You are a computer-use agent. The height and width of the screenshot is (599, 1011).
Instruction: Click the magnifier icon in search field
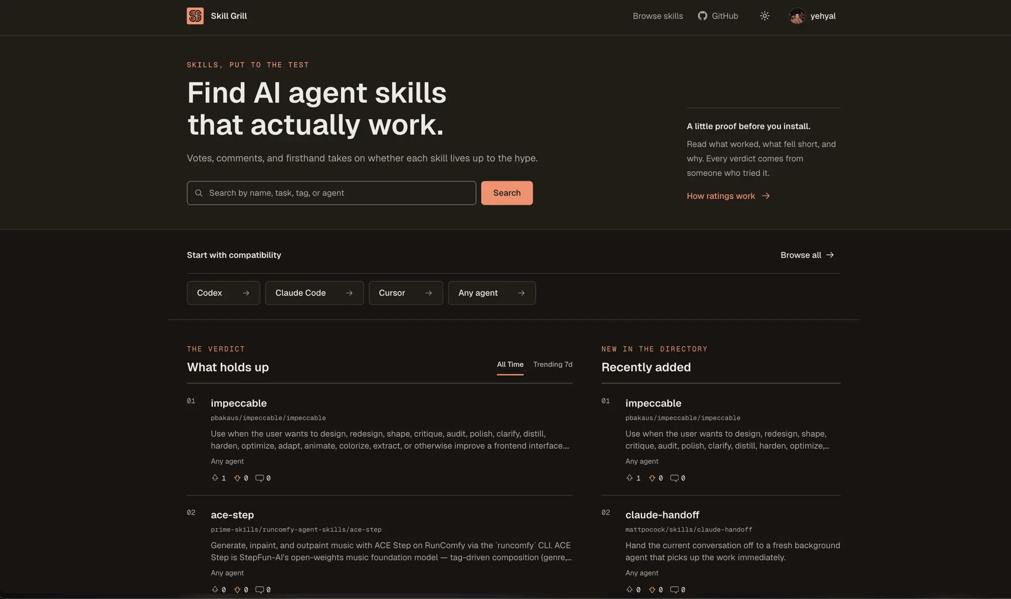tap(198, 193)
